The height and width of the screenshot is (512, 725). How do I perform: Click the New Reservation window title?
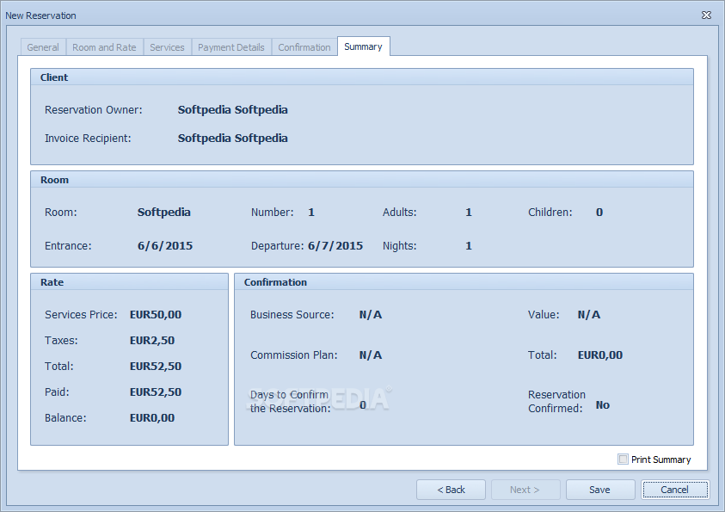click(x=40, y=15)
